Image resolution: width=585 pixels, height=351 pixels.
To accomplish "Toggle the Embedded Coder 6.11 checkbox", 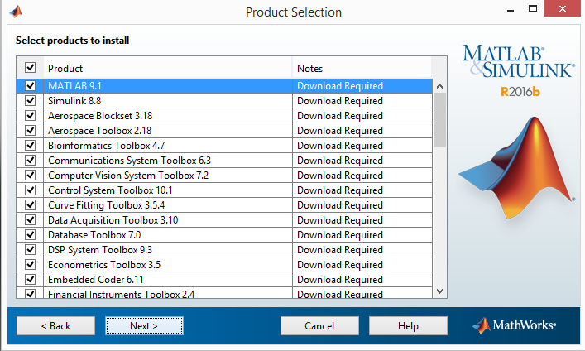I will pyautogui.click(x=31, y=280).
